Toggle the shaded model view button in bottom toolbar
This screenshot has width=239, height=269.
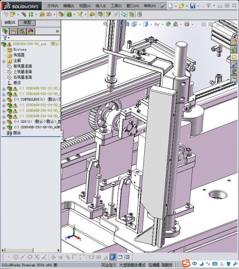coord(113,257)
